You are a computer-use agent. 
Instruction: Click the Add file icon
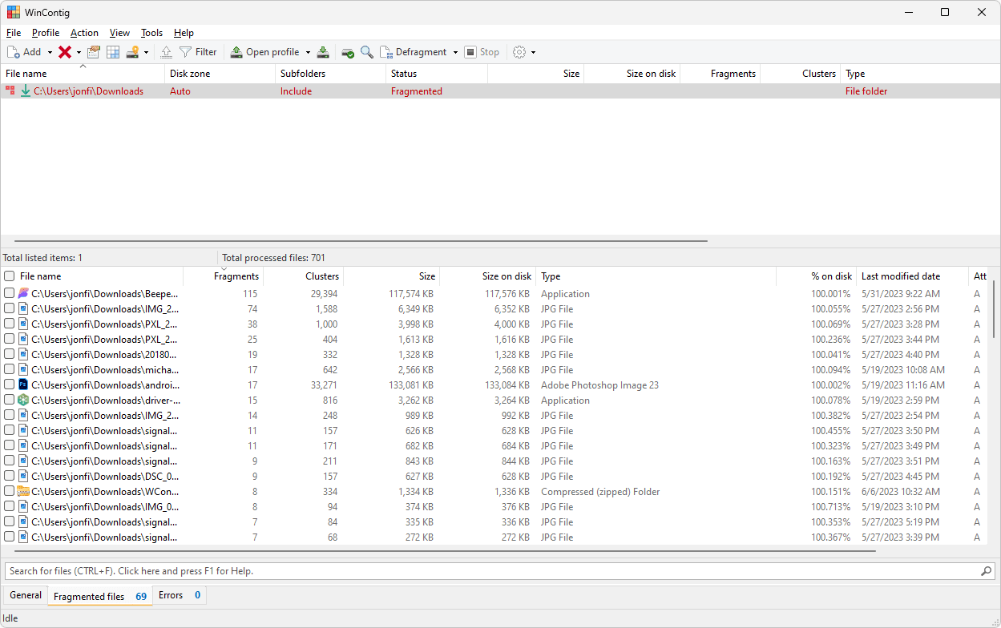pos(14,52)
